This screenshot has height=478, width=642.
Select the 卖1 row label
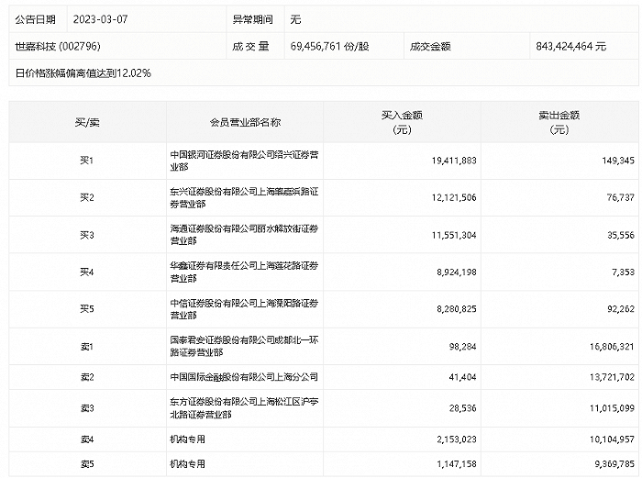click(x=87, y=347)
